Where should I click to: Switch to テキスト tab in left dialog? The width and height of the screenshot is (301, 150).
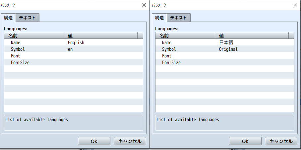point(28,18)
